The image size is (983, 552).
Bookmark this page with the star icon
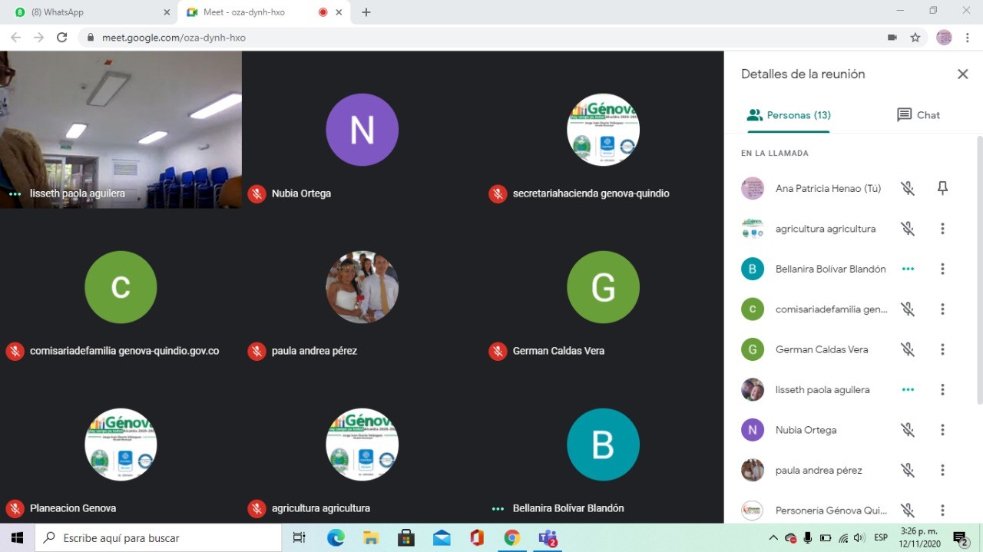(915, 38)
